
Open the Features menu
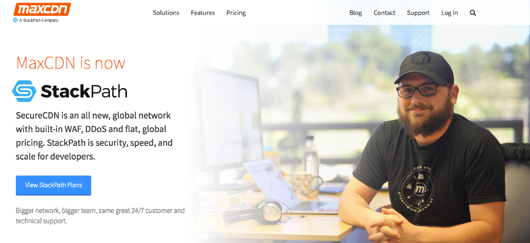[203, 13]
